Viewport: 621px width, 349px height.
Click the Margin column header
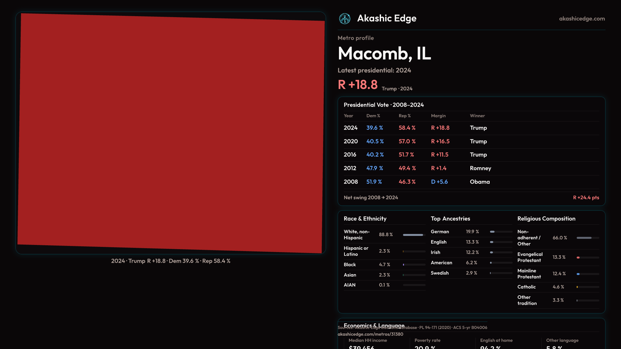[438, 116]
